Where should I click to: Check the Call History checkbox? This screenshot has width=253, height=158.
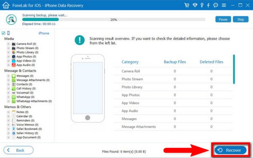click(8, 88)
